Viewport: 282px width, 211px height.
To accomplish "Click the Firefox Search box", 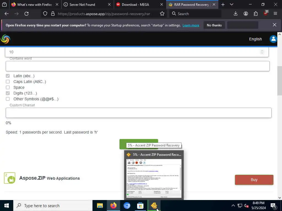I will [x=195, y=14].
